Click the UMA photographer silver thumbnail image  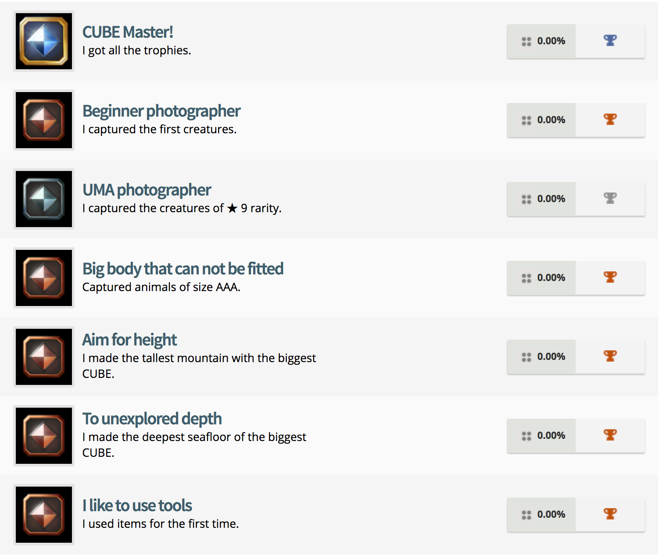click(44, 199)
